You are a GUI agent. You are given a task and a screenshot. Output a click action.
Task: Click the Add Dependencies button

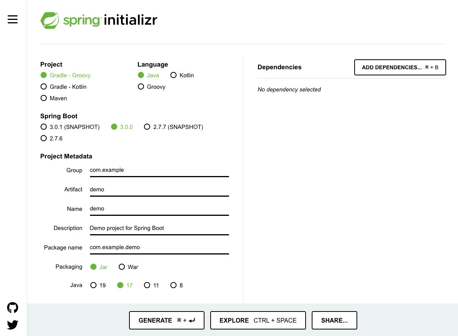click(x=400, y=67)
